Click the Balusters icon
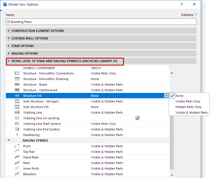The image size is (210, 178). point(17,174)
